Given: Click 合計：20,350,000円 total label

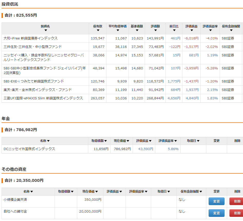Looking at the screenshot, I should [x=24, y=181].
